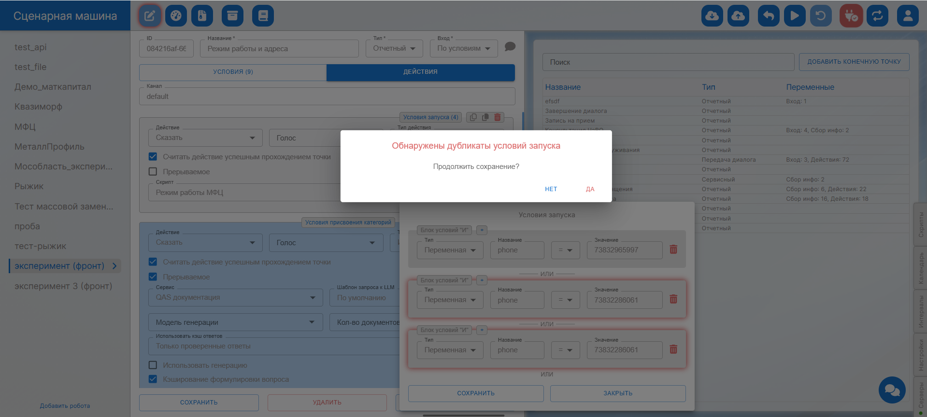
Task: Open the dashboard gauge icon
Action: click(x=176, y=16)
